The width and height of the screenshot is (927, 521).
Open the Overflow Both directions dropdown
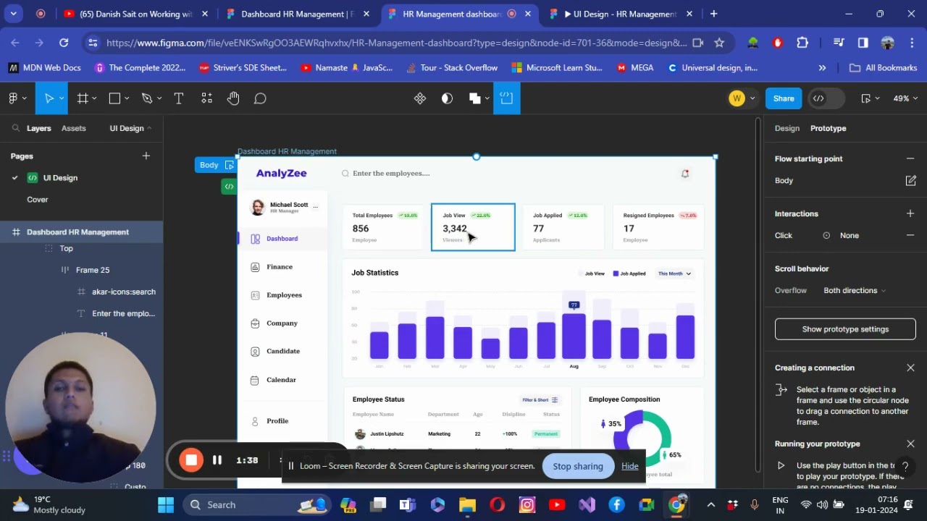pos(855,290)
